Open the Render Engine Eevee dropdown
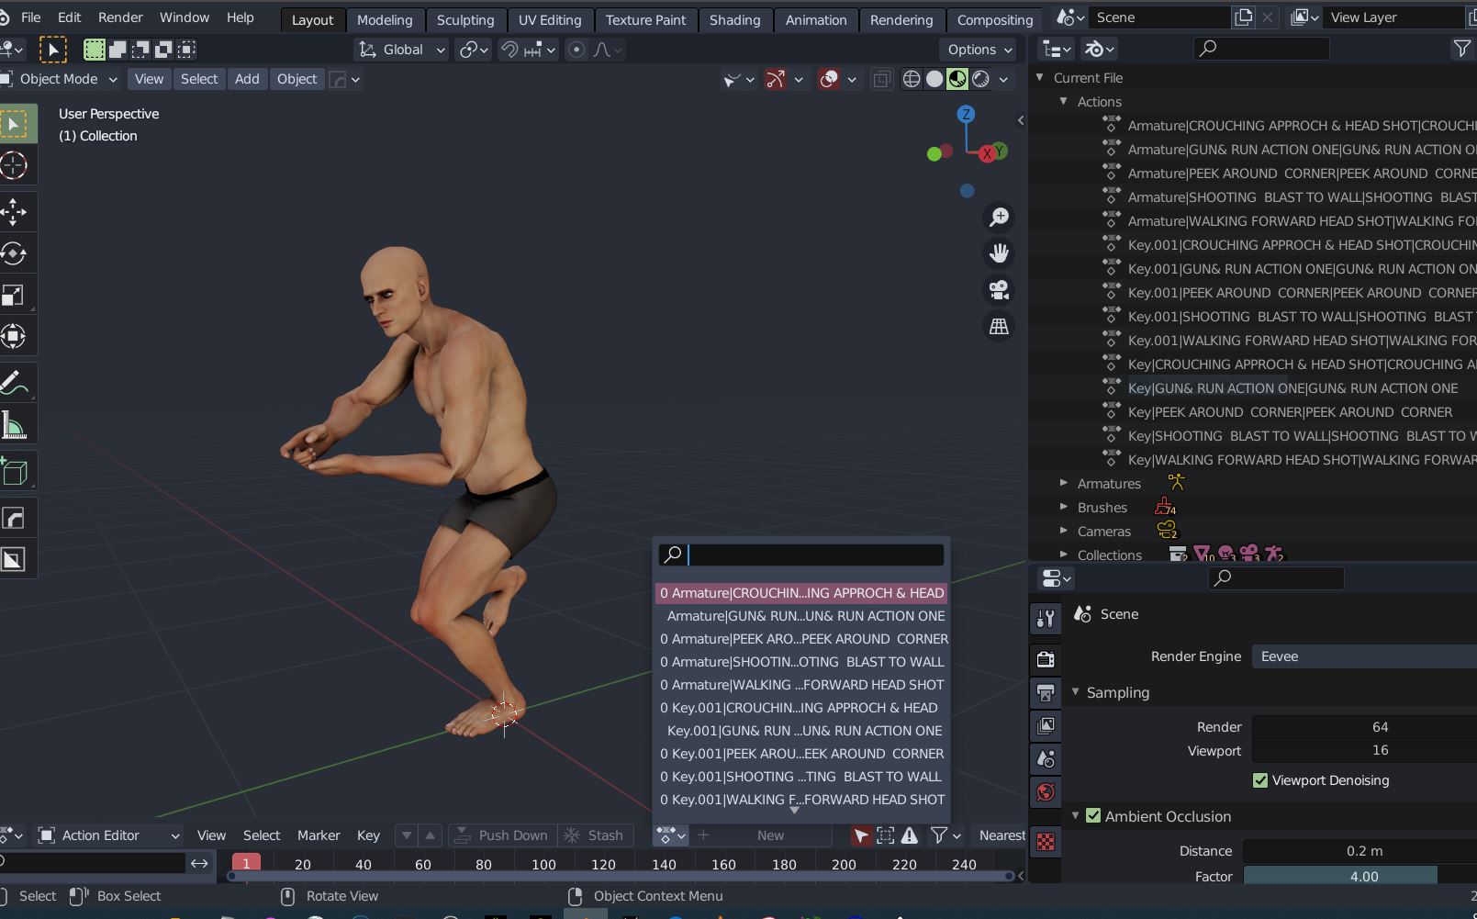The width and height of the screenshot is (1477, 919). coord(1364,656)
